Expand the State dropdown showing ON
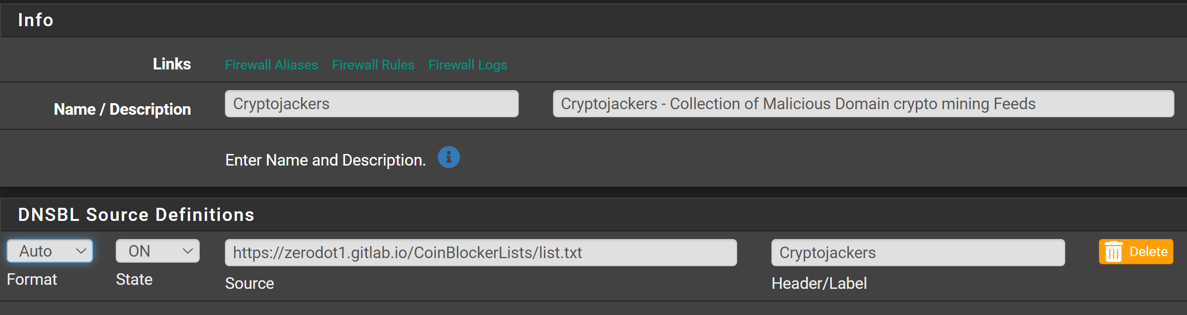 [x=157, y=251]
